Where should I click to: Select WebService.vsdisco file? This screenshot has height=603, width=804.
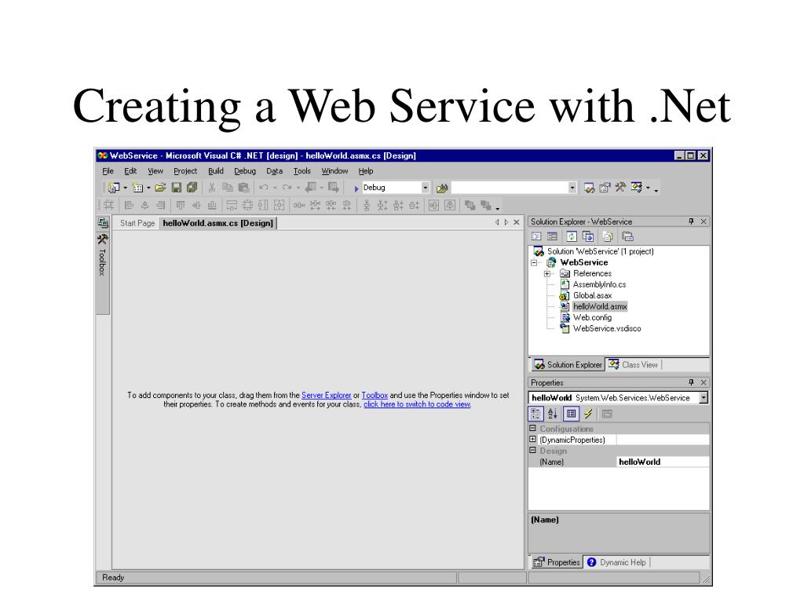coord(607,329)
